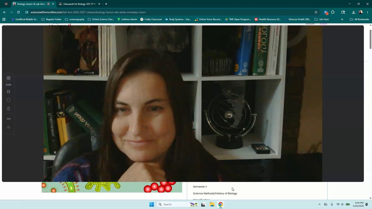
Task: Click the tab recording indicator on first tab
Action: [49, 4]
